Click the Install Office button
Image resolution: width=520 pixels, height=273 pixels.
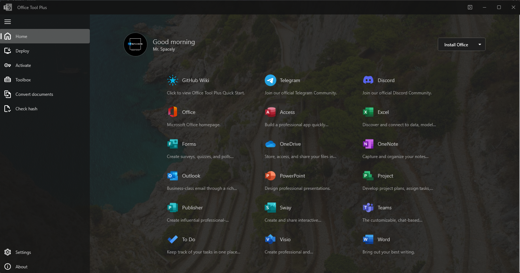coord(456,44)
